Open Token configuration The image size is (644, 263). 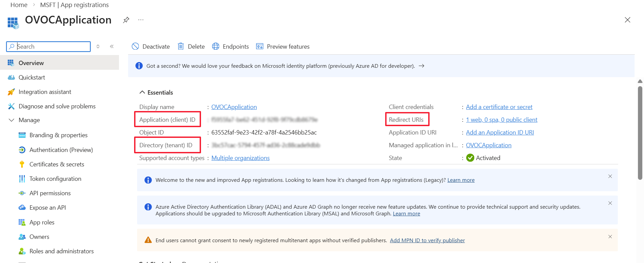(55, 179)
